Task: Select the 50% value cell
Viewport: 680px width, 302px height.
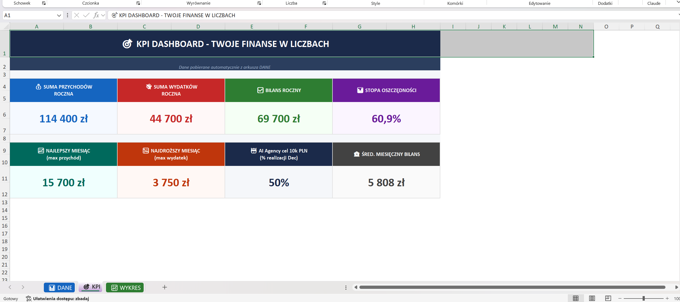Action: click(x=279, y=182)
